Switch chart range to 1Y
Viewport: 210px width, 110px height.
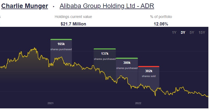click(174, 33)
